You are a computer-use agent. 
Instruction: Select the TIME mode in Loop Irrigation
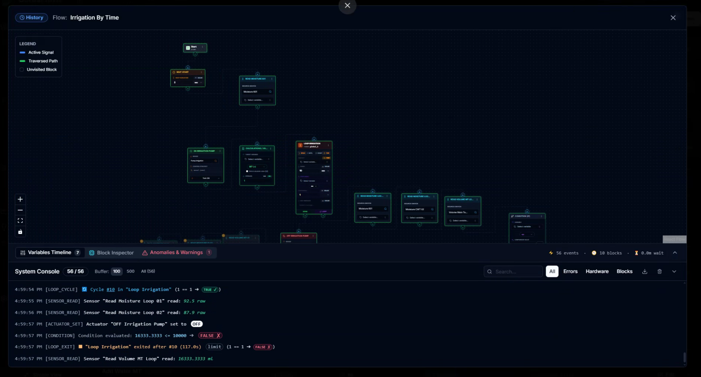[x=327, y=153]
